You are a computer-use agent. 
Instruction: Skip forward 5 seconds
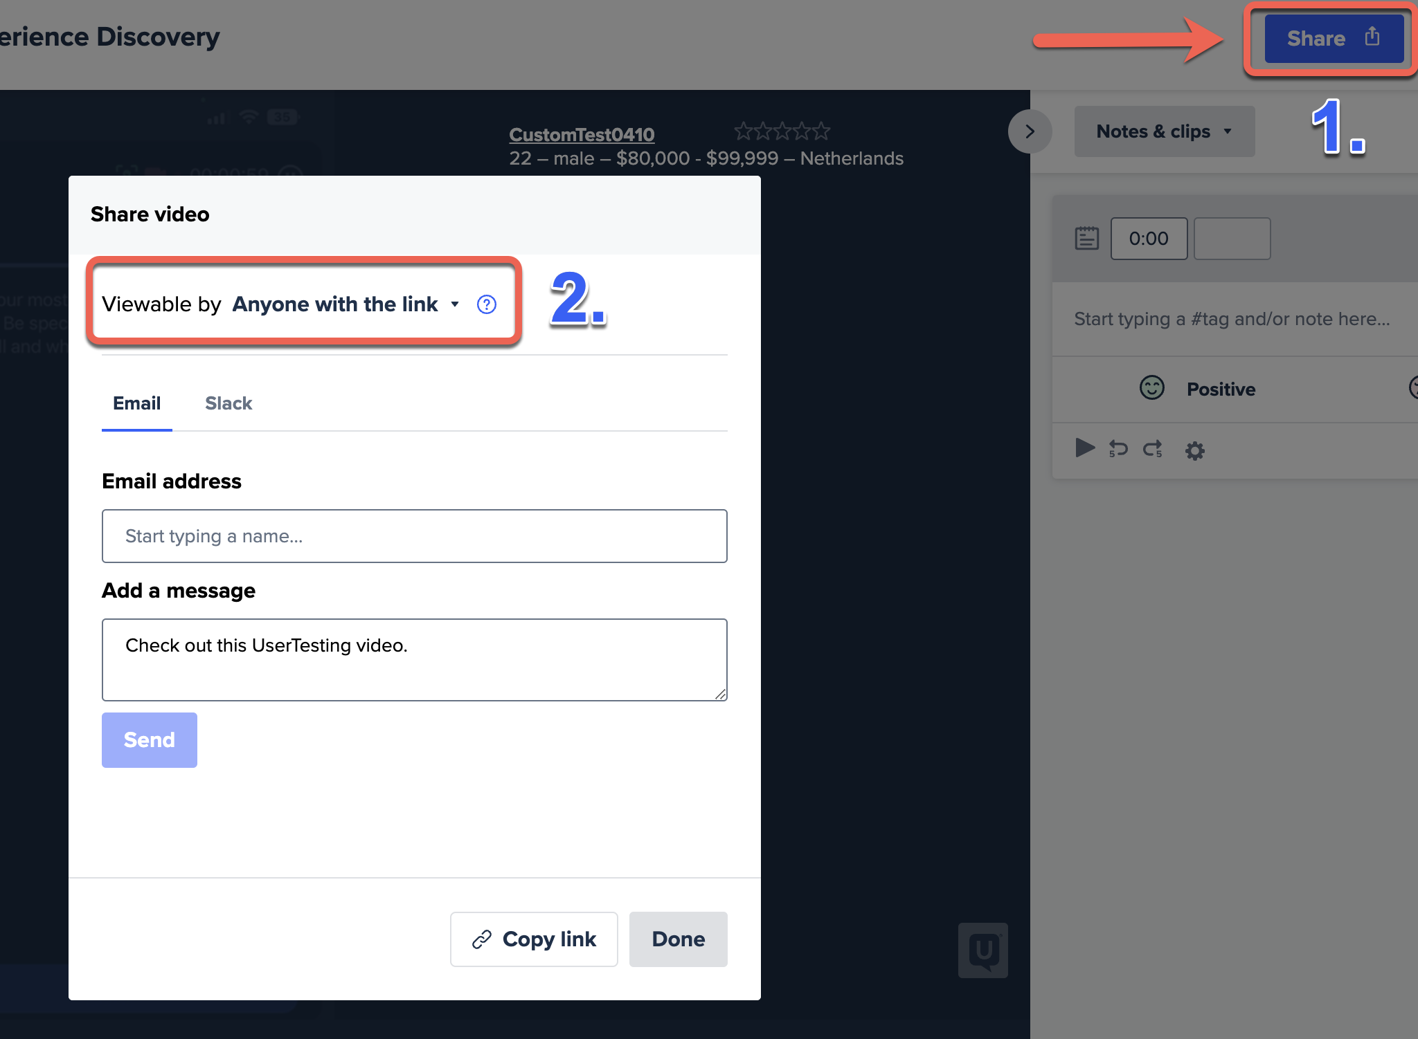(1153, 450)
